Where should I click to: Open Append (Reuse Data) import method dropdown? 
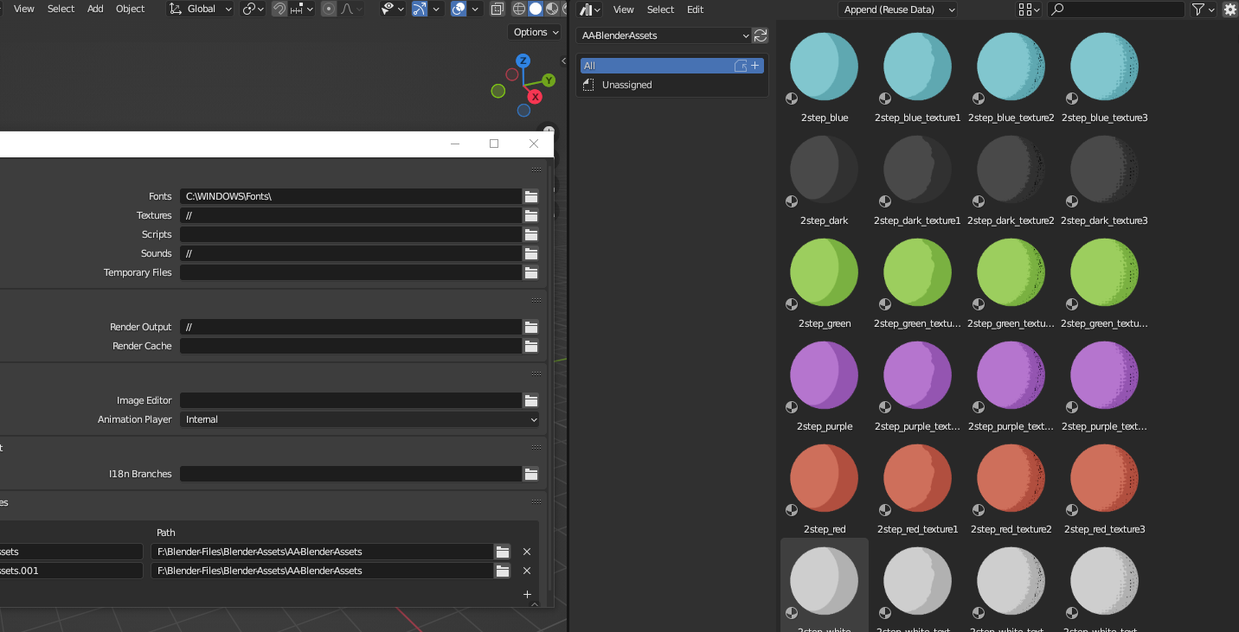pos(897,10)
